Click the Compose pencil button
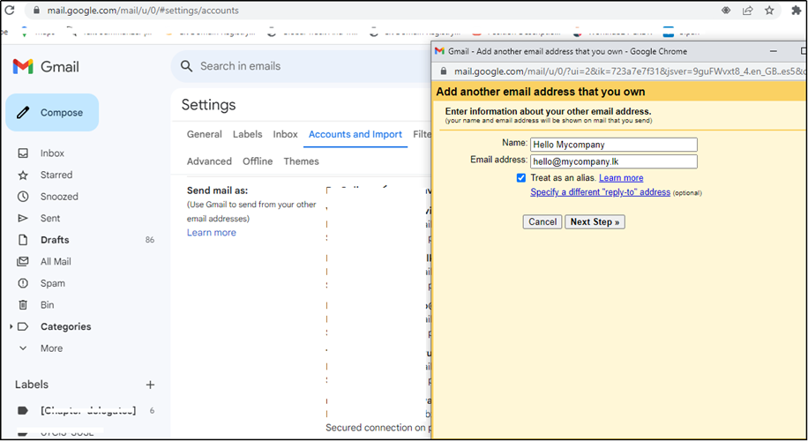 [x=52, y=112]
